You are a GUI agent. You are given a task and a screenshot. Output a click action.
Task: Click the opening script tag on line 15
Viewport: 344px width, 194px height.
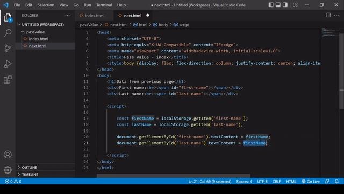pyautogui.click(x=117, y=106)
